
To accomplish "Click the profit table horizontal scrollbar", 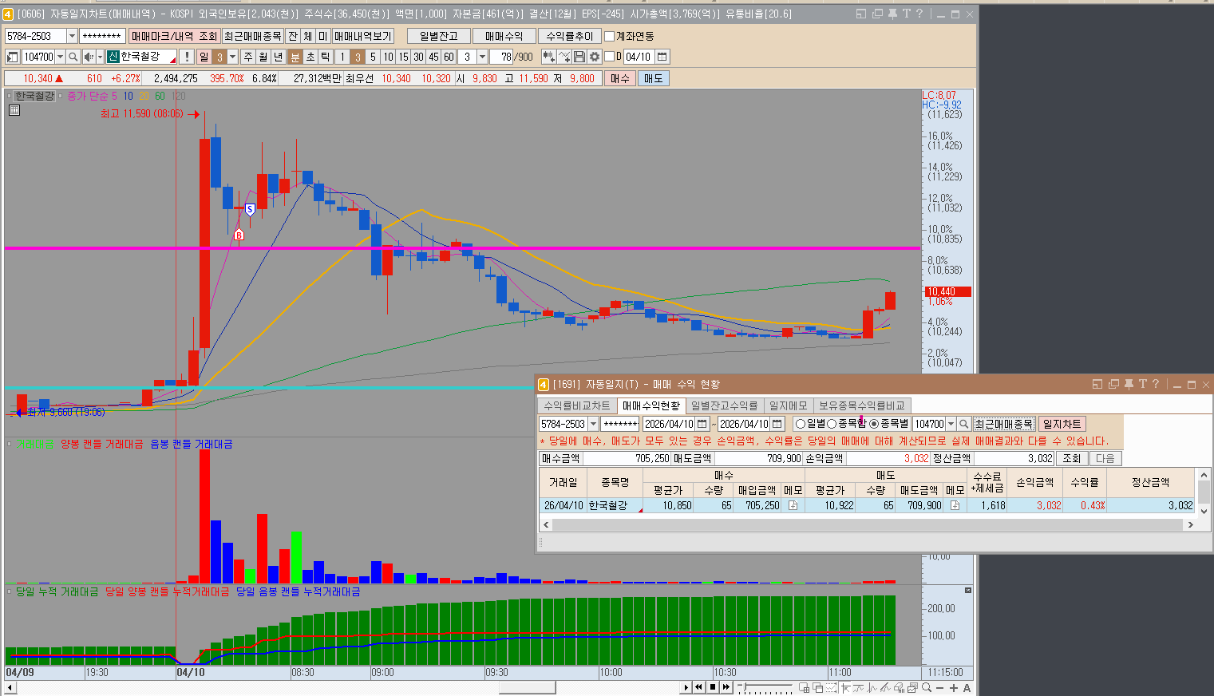I will point(868,524).
